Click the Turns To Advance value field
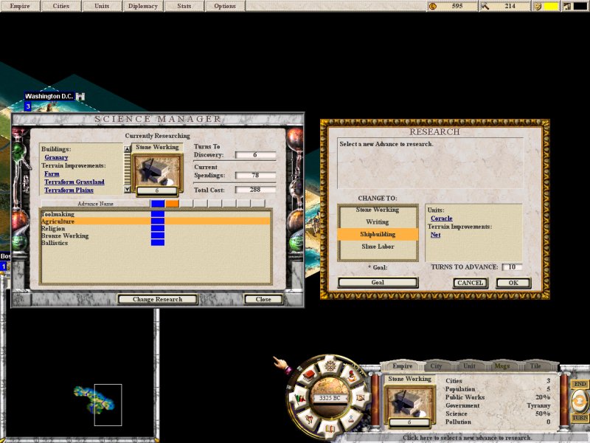This screenshot has width=590, height=443. pyautogui.click(x=512, y=267)
